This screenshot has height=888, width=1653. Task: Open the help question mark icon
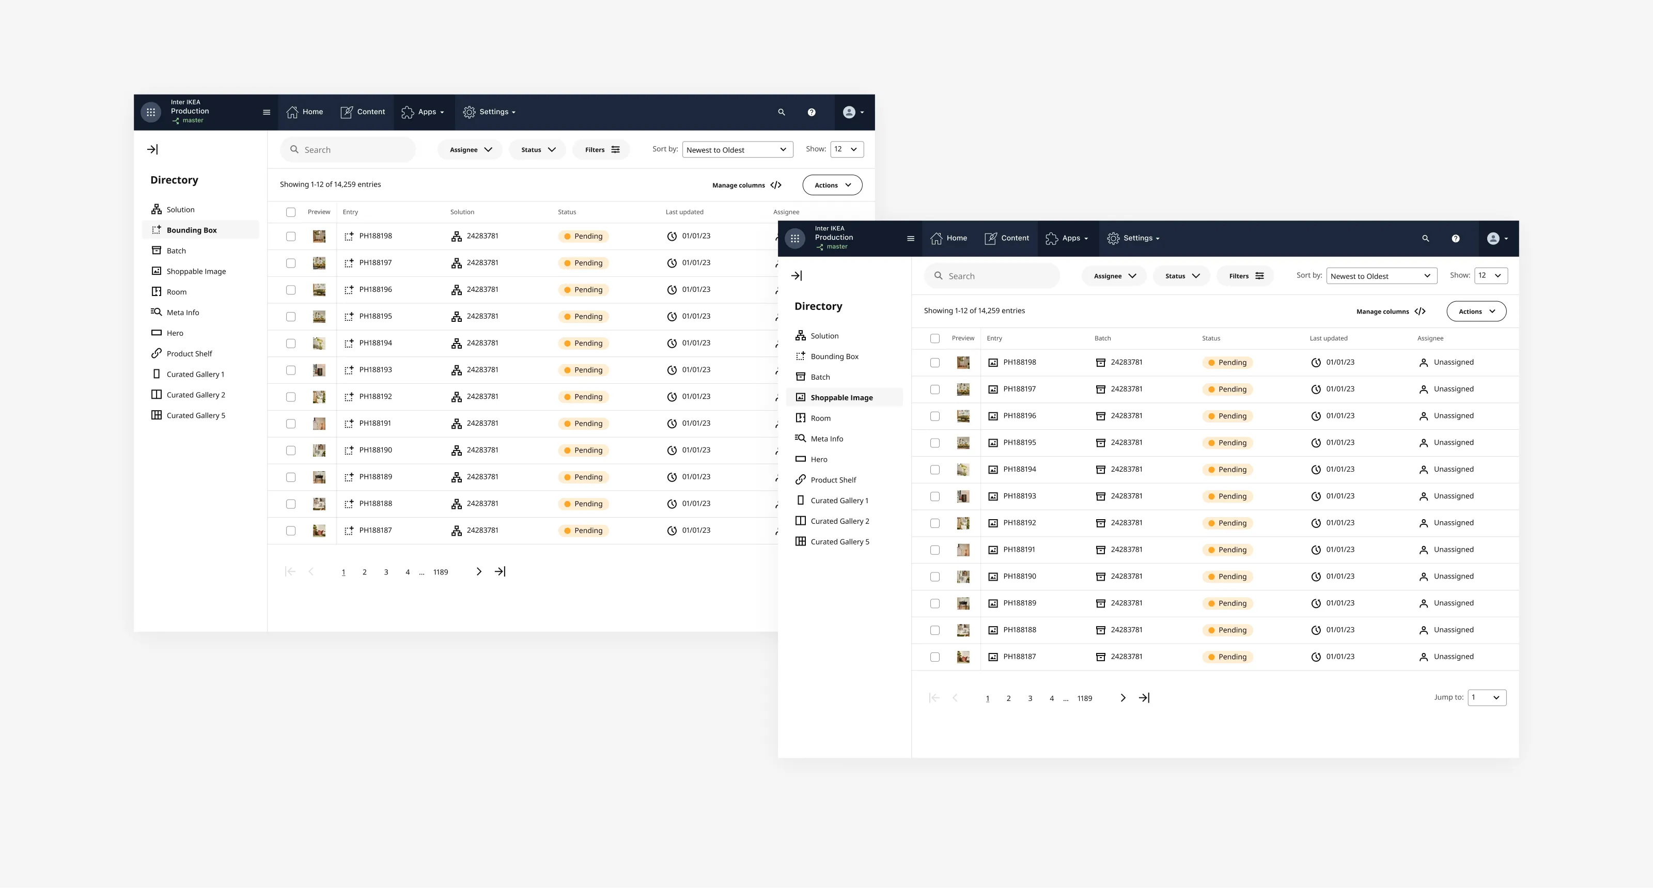[x=1456, y=238]
